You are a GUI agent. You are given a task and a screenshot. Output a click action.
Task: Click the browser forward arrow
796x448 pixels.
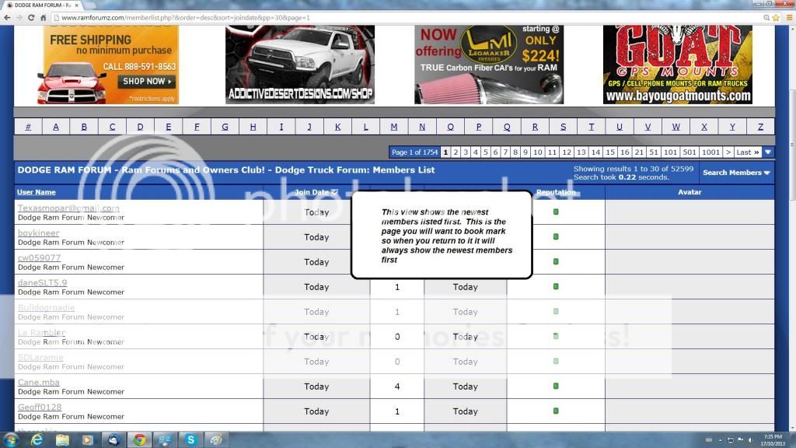tap(19, 17)
